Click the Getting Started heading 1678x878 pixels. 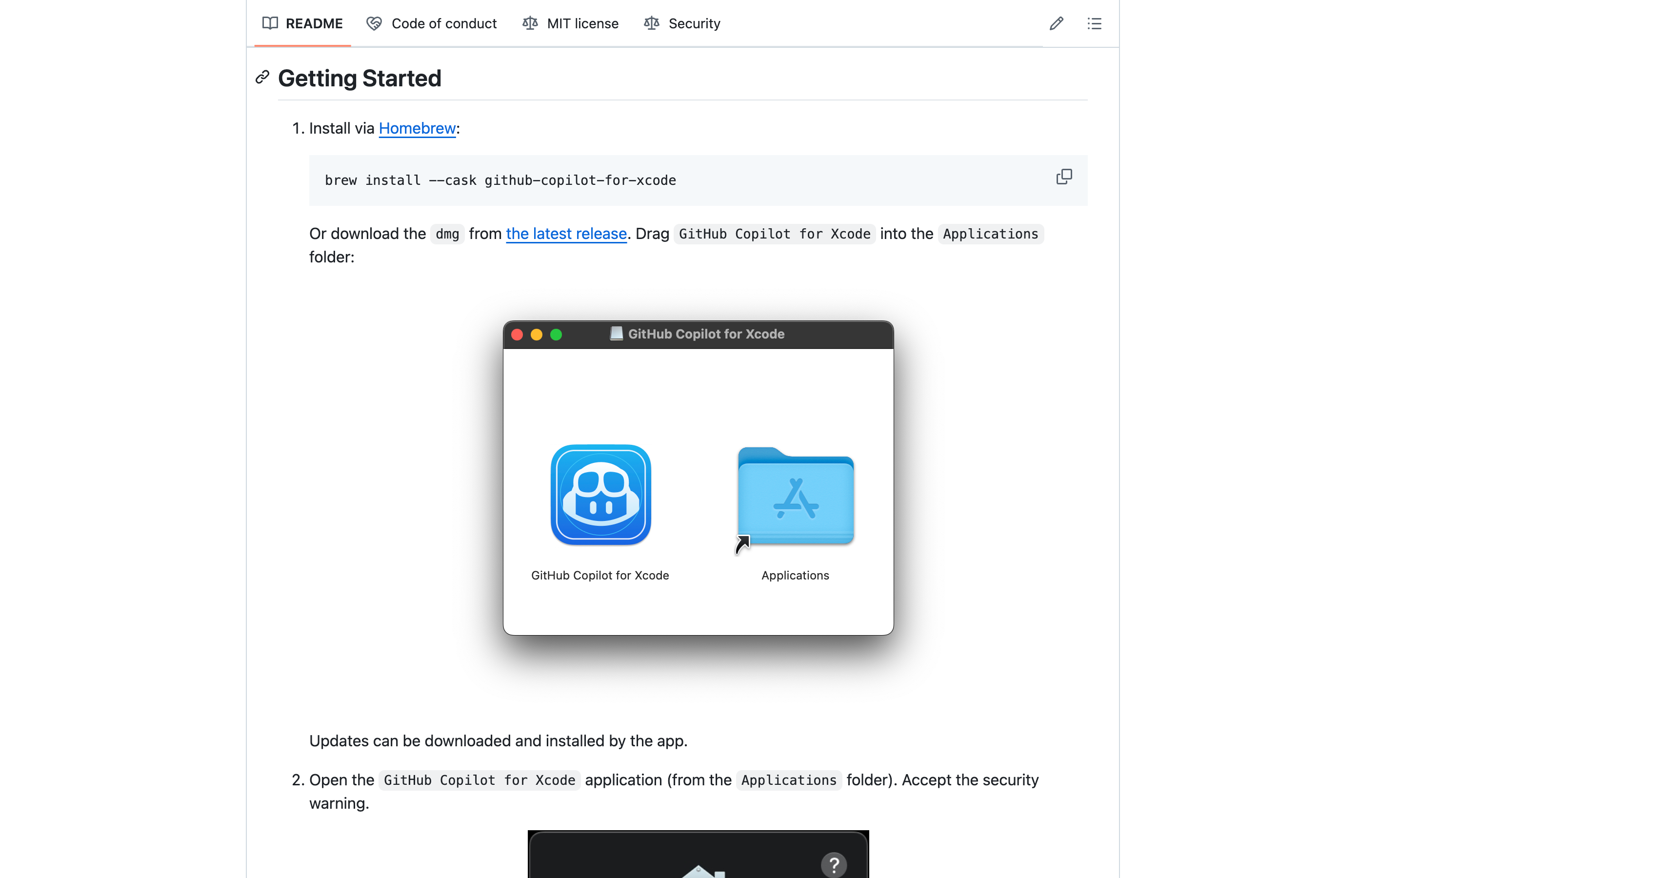360,78
